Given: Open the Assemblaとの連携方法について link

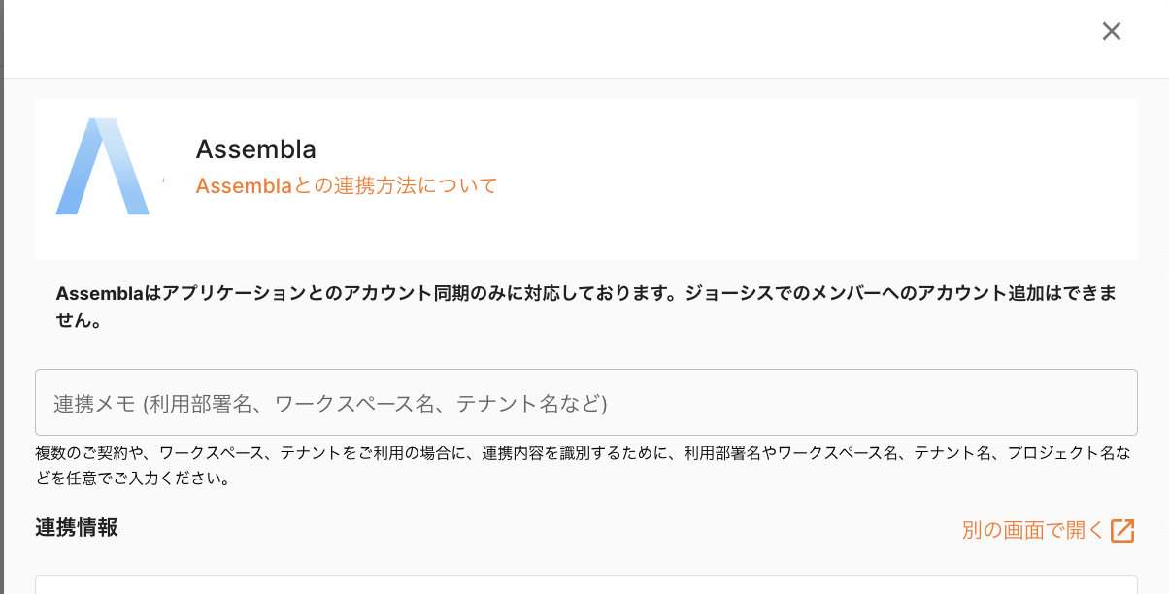Looking at the screenshot, I should 346,185.
